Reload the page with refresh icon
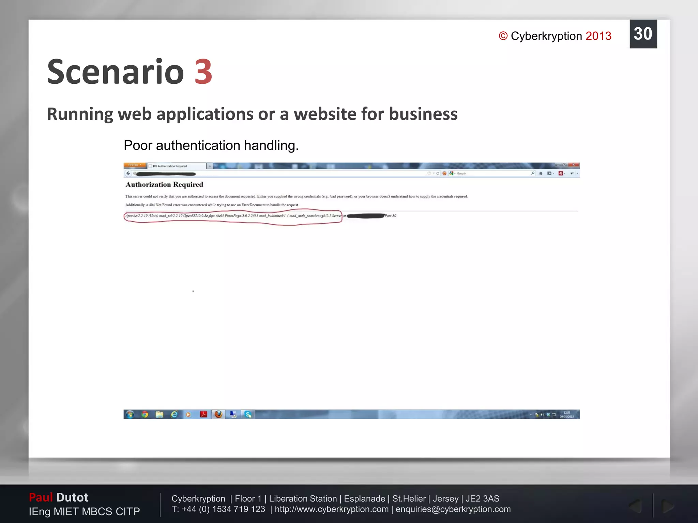Viewport: 698px width, 523px height. pyautogui.click(x=438, y=173)
